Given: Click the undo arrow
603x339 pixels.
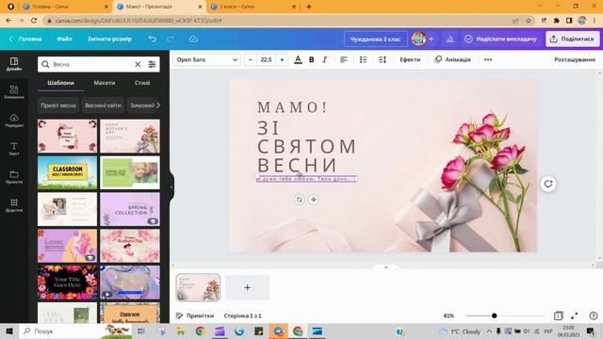Looking at the screenshot, I should [153, 39].
